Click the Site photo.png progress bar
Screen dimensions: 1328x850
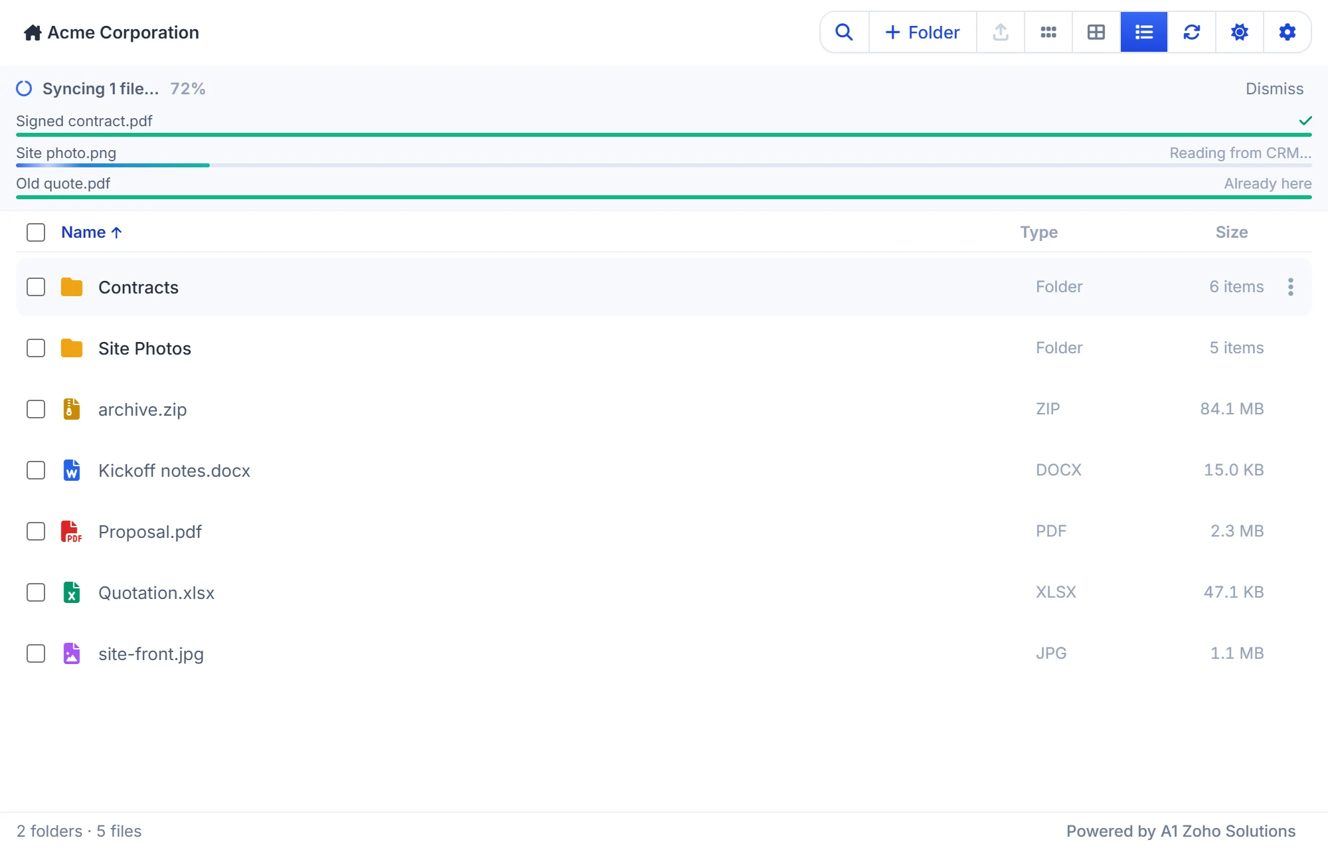coord(664,165)
